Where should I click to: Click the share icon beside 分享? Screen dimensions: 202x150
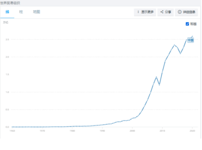pos(162,12)
